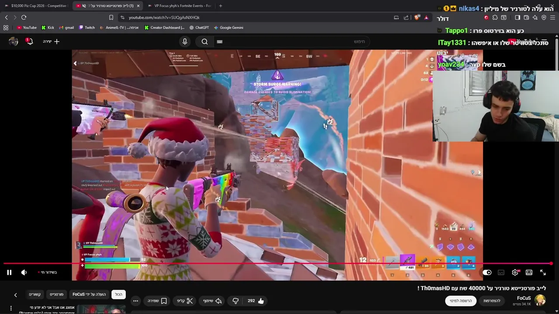Mute the video volume speaker icon

(24, 273)
